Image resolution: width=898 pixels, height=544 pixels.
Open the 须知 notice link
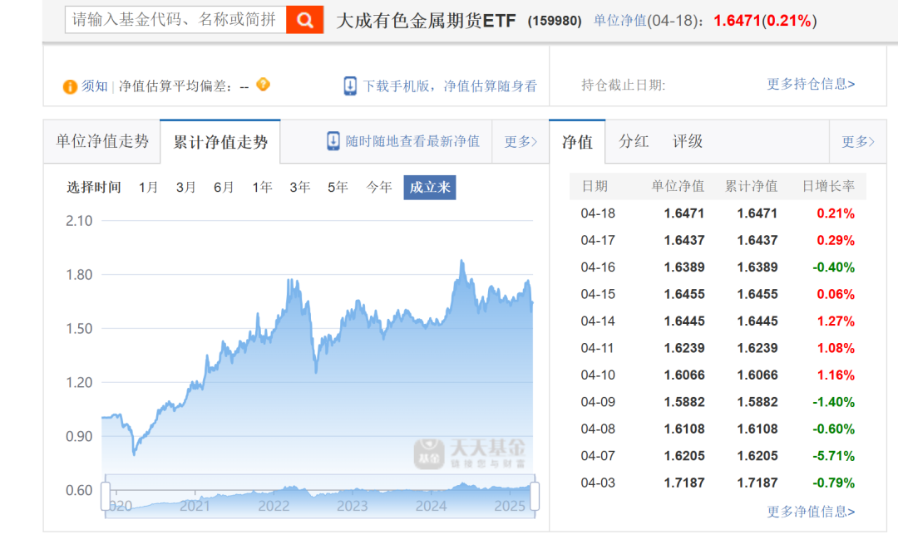[x=95, y=86]
